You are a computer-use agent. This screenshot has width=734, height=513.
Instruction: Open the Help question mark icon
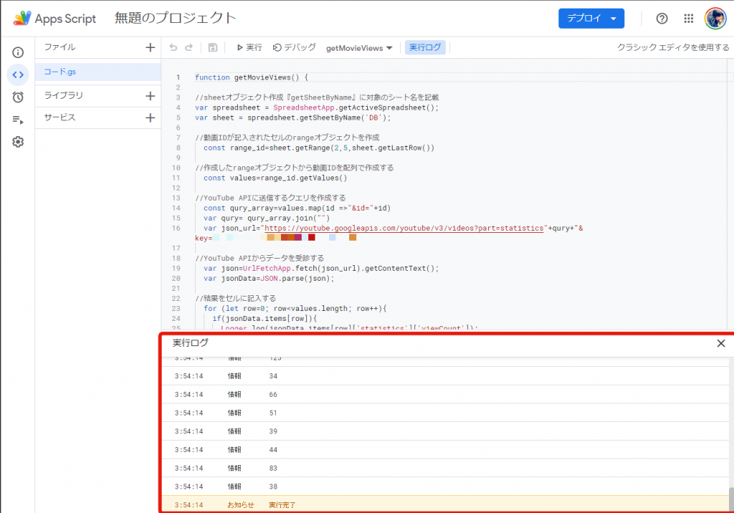pyautogui.click(x=662, y=19)
